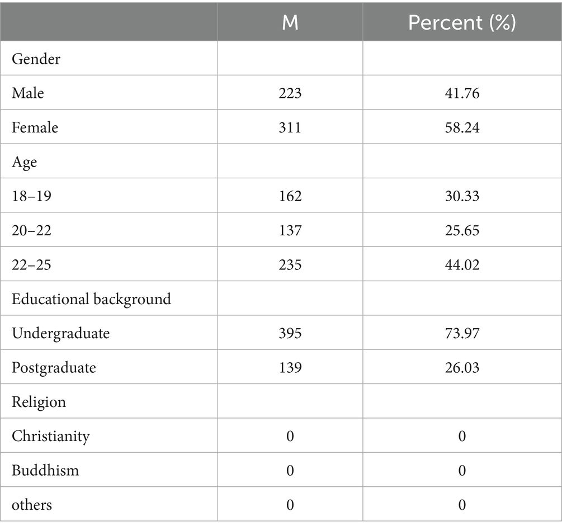Select the "20–22" age group cell
The image size is (562, 531).
click(31, 230)
